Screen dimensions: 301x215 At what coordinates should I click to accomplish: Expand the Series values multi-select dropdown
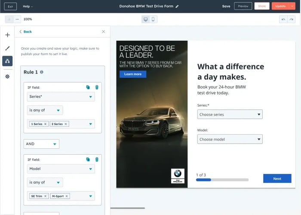point(90,124)
